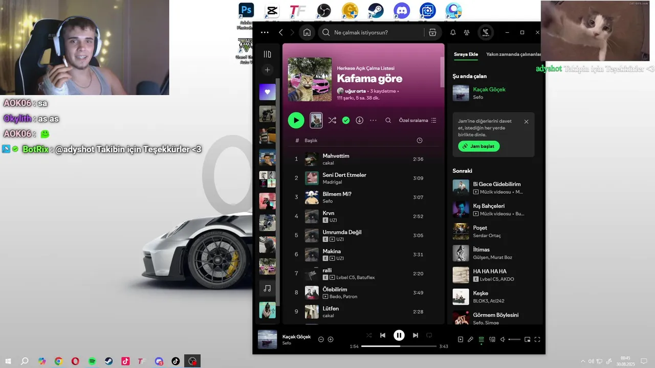Open Spotify from the Windows taskbar

[x=92, y=361]
